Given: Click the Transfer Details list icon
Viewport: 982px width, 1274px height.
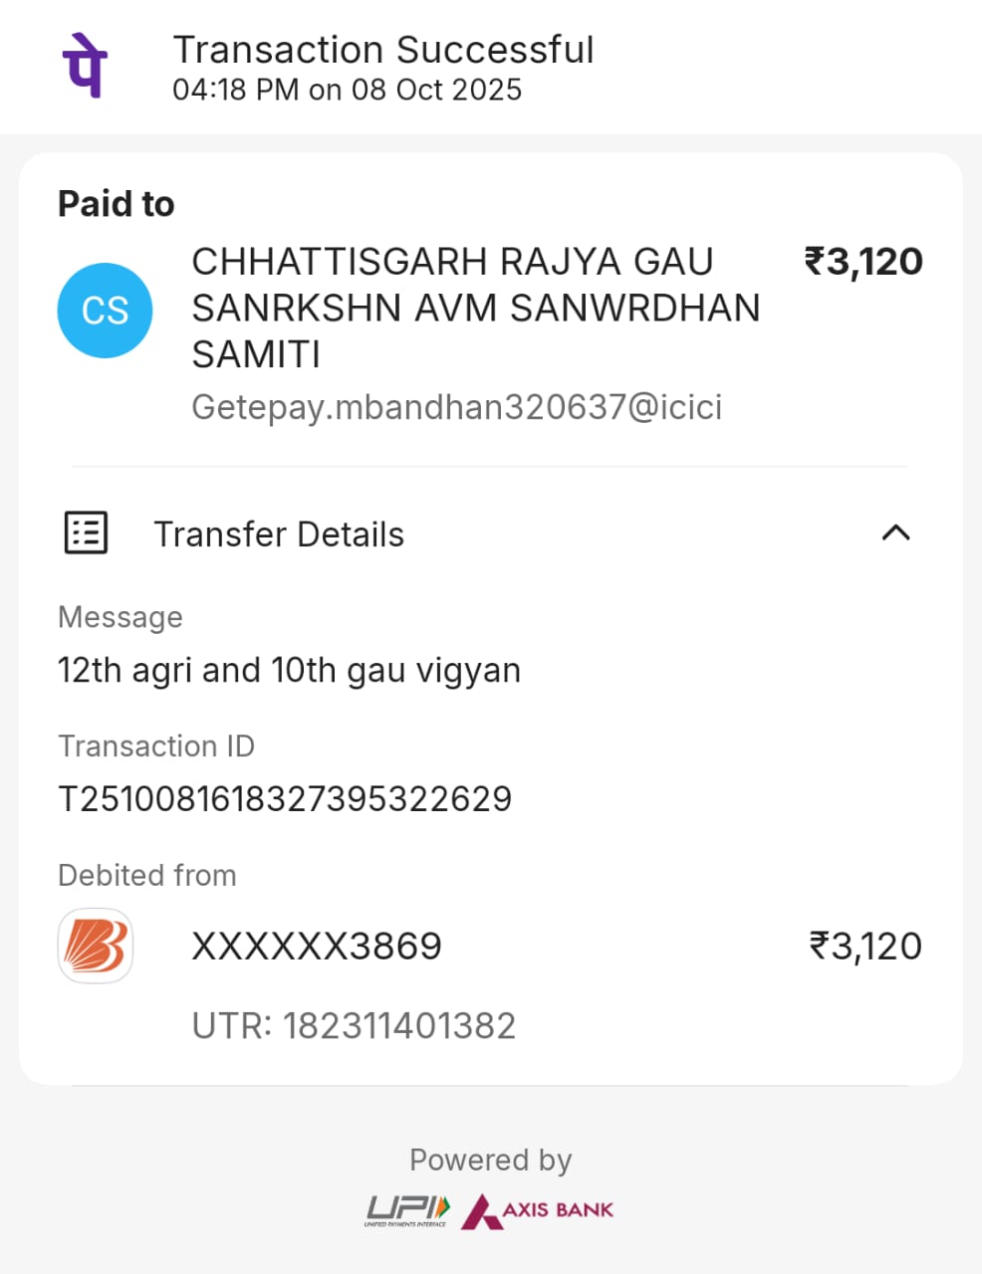Looking at the screenshot, I should 86,533.
